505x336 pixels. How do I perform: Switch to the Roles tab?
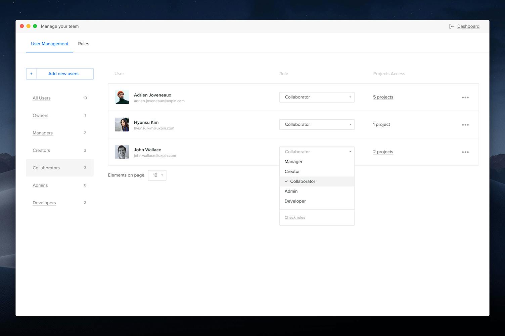coord(83,44)
